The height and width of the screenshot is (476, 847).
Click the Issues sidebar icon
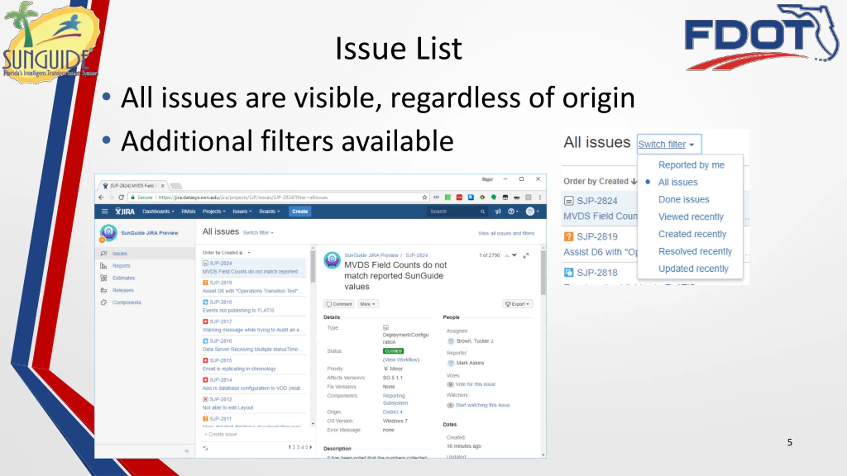pyautogui.click(x=104, y=254)
